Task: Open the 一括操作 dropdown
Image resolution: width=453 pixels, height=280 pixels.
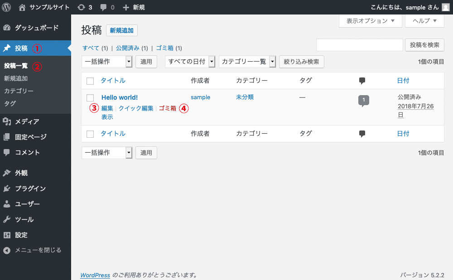Action: (107, 61)
